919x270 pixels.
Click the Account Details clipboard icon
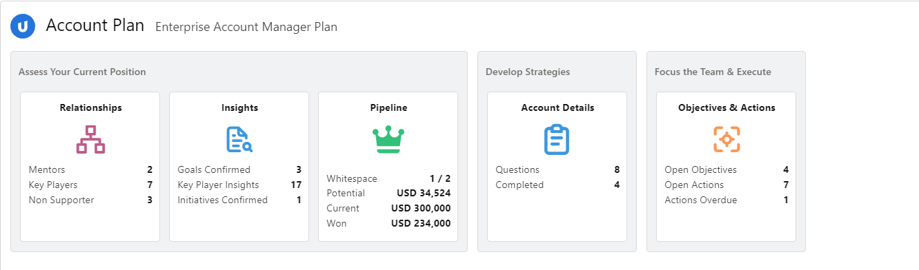(557, 139)
